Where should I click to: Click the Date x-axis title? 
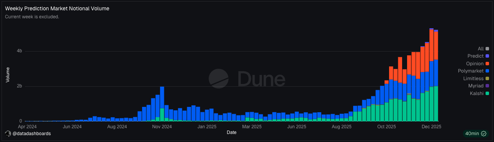tap(231, 132)
